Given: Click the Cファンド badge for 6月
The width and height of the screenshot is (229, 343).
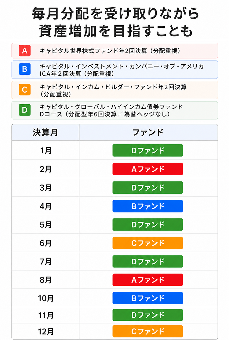Looking at the screenshot, I should tap(148, 243).
